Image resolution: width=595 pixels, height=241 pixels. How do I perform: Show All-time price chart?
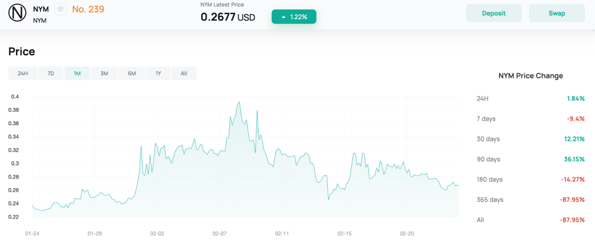(x=184, y=73)
